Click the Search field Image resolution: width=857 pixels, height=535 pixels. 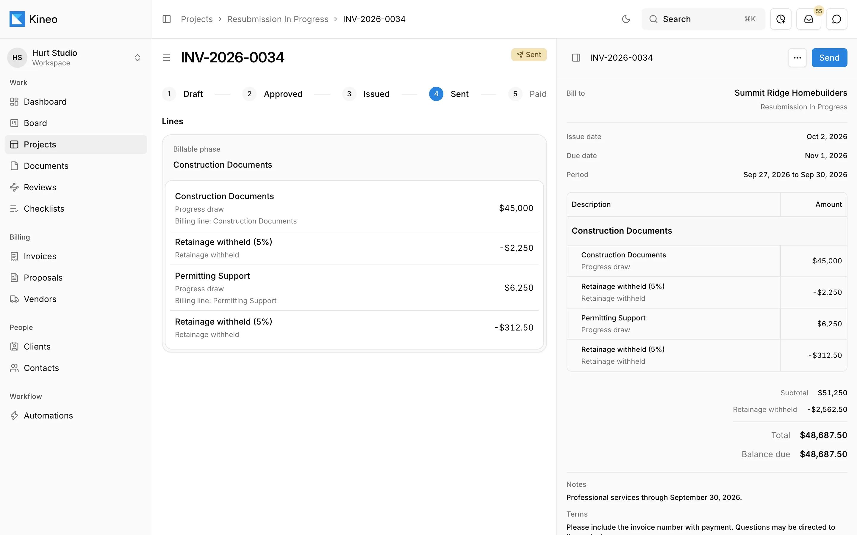[703, 19]
